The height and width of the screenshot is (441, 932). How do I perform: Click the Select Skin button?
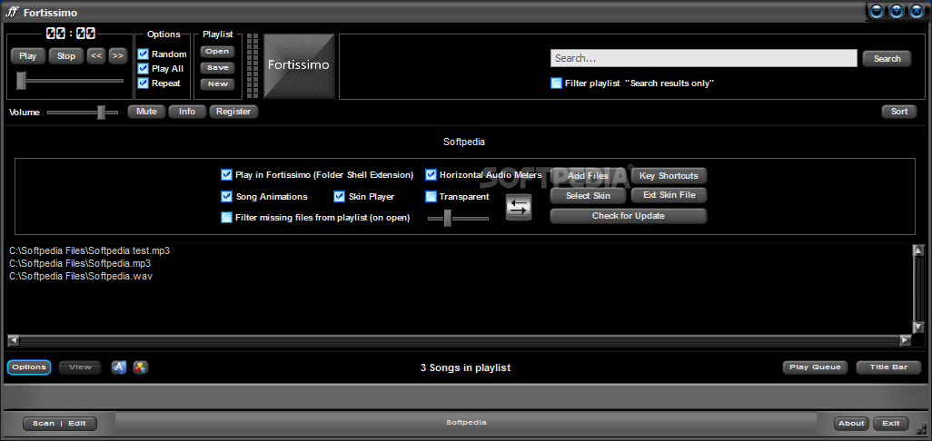[x=588, y=196]
